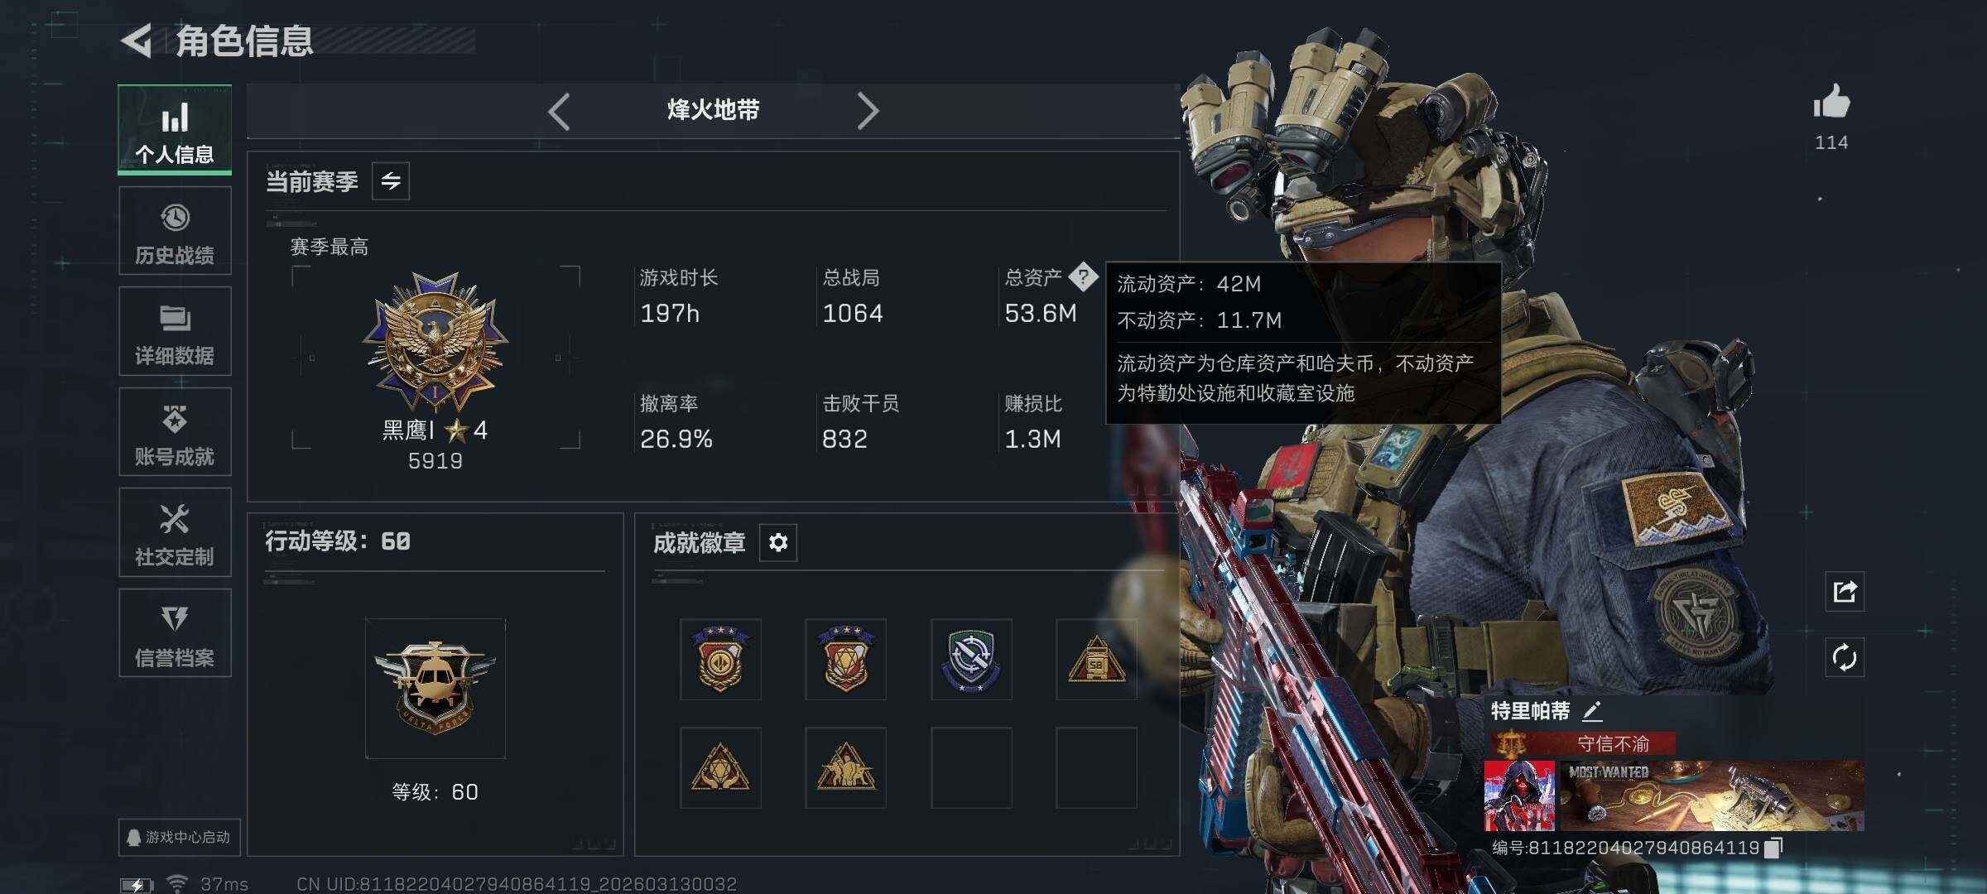Toggle the 当前赛季 season switch button
This screenshot has width=1987, height=894.
coord(391,180)
